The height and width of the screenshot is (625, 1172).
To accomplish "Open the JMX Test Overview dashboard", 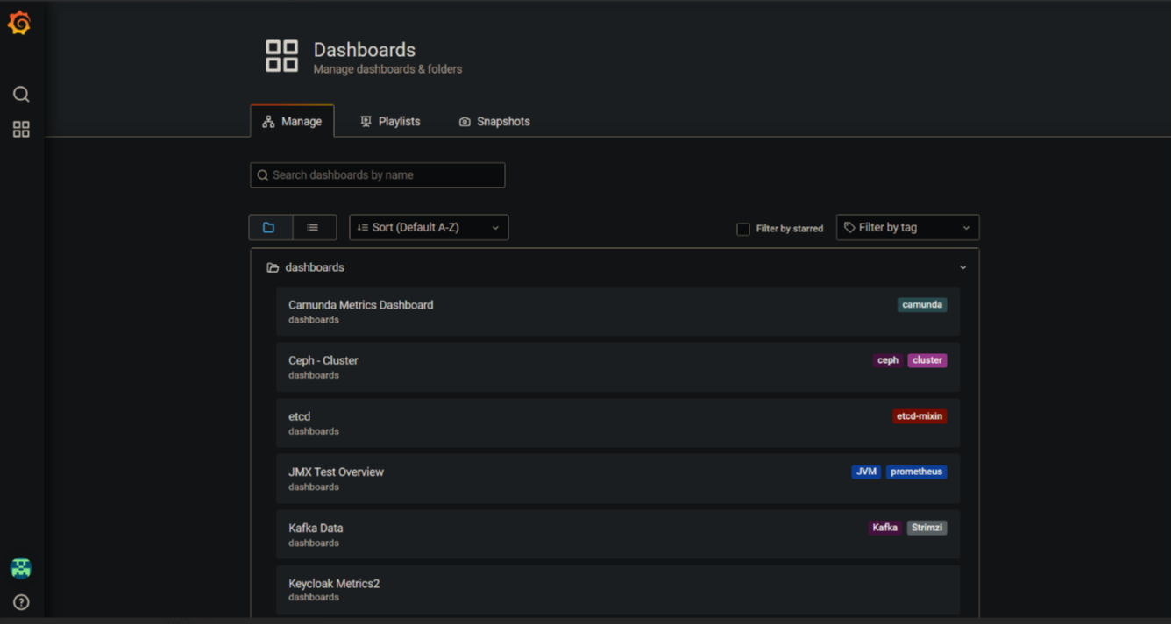I will point(618,479).
